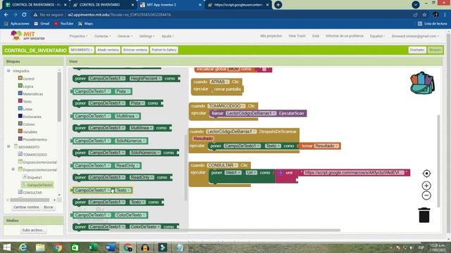Zoom out the blocks workspace

tap(426, 195)
